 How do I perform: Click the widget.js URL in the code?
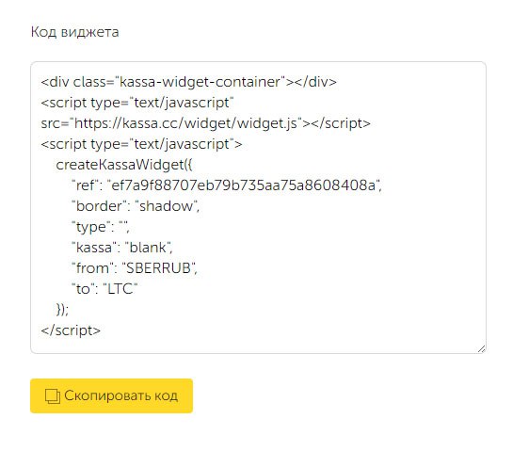click(185, 123)
